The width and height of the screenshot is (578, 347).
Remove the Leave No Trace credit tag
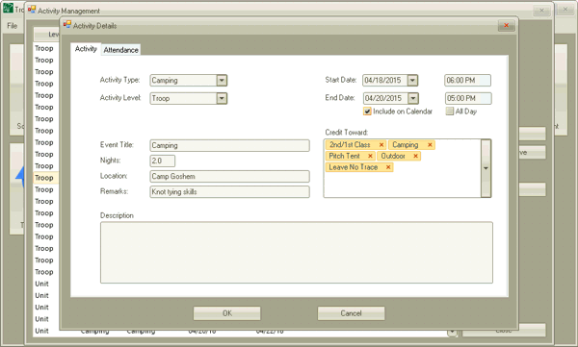(388, 167)
